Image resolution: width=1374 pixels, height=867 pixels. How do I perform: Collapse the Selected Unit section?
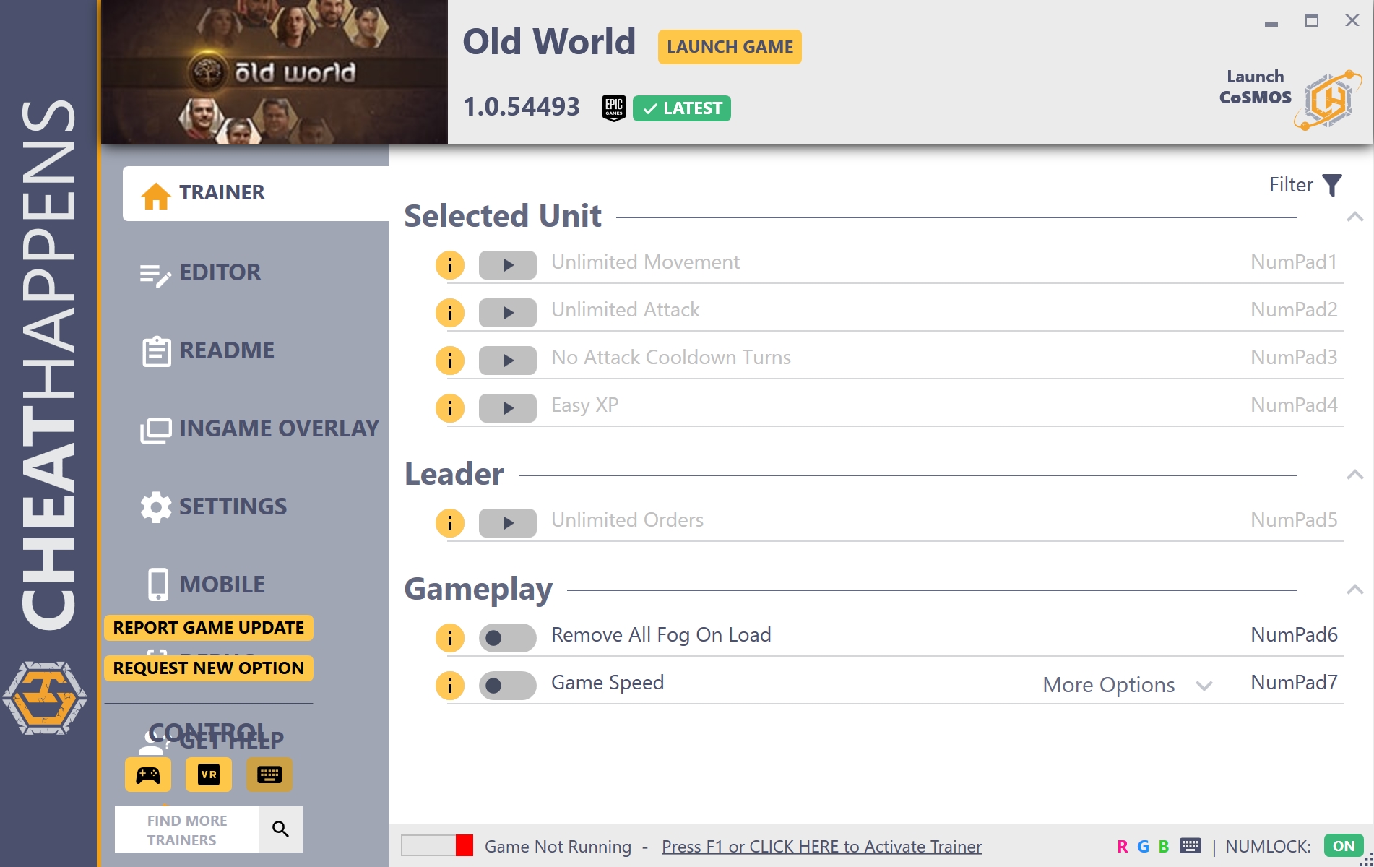coord(1355,217)
